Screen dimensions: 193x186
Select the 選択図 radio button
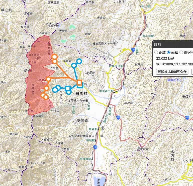[x=181, y=53]
